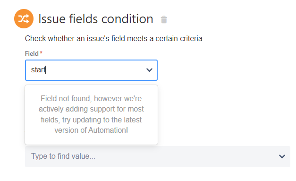Click the condition description text about criteria
The height and width of the screenshot is (181, 296).
click(x=114, y=39)
